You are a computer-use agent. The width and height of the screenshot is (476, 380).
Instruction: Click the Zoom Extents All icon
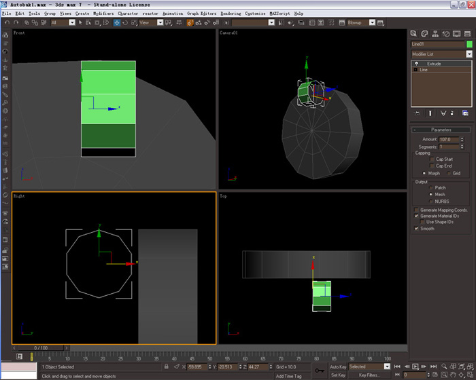tap(471, 366)
